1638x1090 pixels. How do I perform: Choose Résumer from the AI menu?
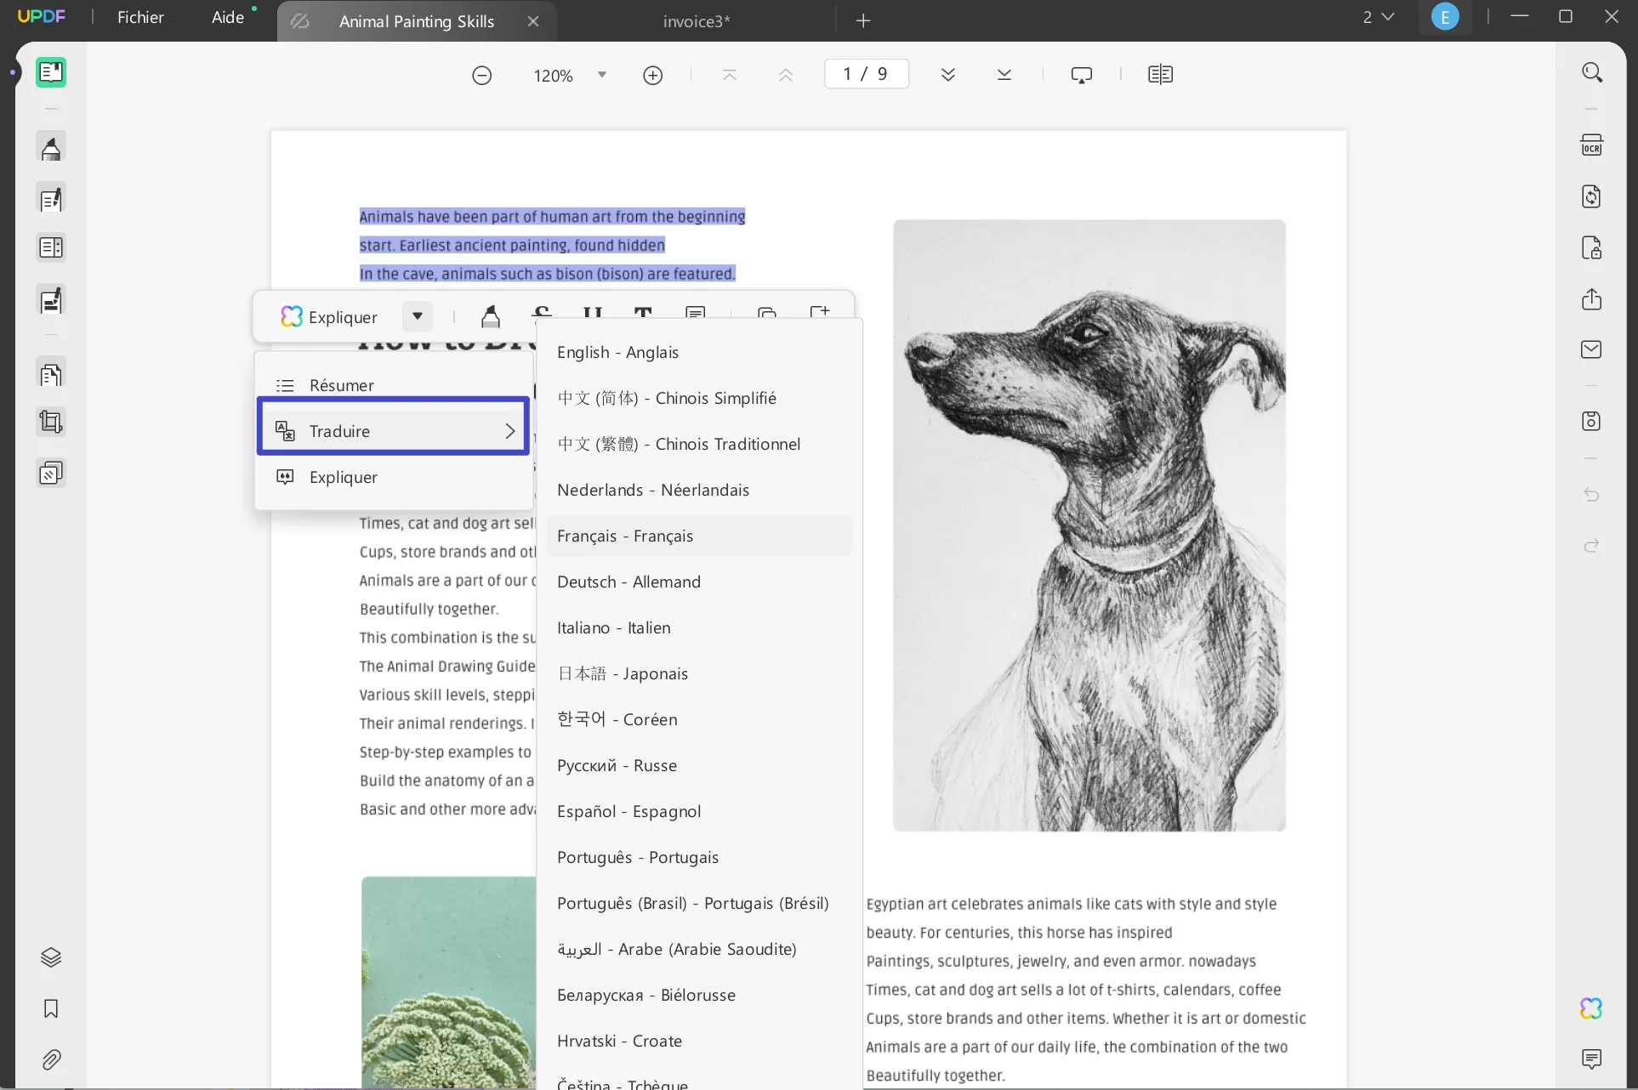395,385
